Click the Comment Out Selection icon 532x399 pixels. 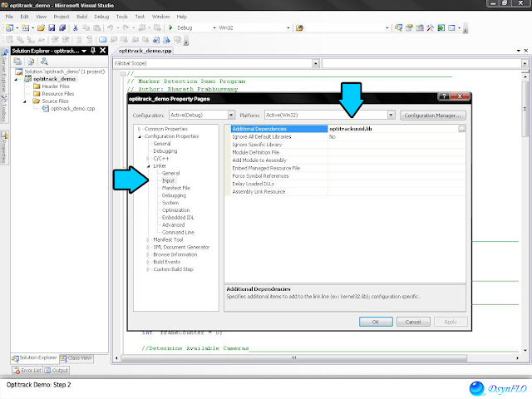click(79, 40)
